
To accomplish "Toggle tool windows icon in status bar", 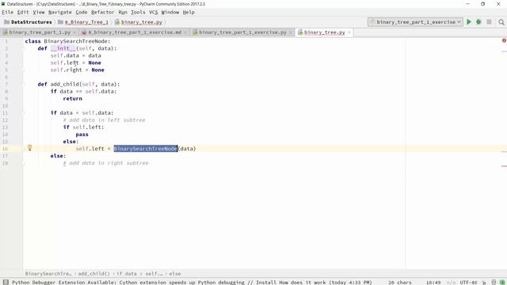I will pyautogui.click(x=6, y=282).
